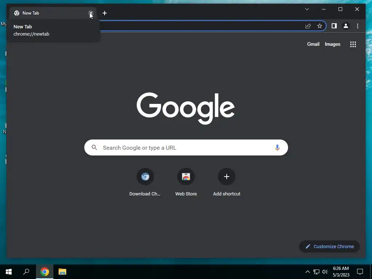
Task: Open Google apps grid
Action: 353,44
